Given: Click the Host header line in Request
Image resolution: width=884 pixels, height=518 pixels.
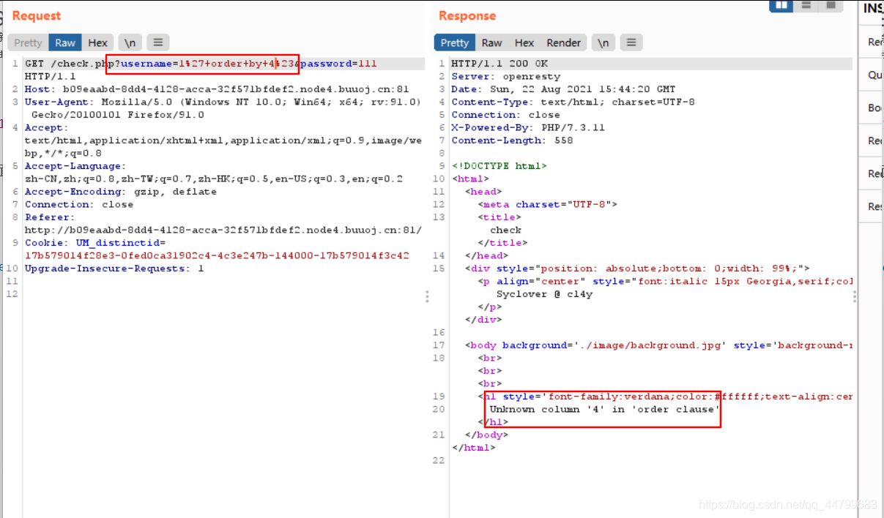Looking at the screenshot, I should [x=217, y=89].
